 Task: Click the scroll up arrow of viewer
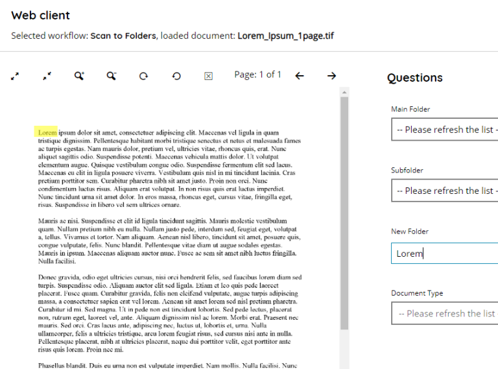coord(344,92)
